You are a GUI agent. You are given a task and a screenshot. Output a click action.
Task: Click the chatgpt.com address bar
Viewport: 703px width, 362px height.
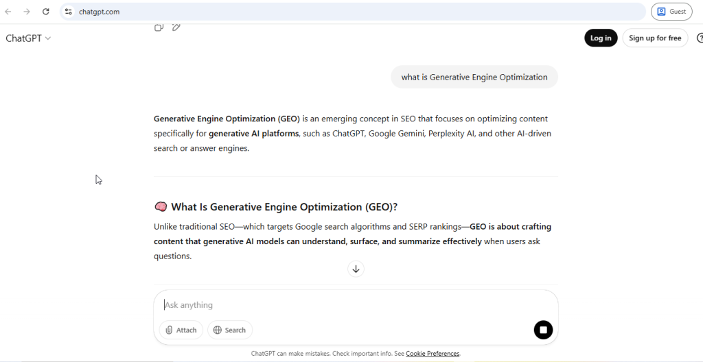pyautogui.click(x=352, y=12)
